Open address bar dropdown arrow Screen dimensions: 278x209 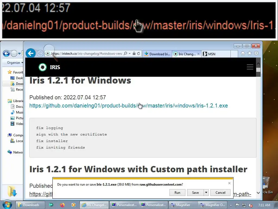coord(129,53)
